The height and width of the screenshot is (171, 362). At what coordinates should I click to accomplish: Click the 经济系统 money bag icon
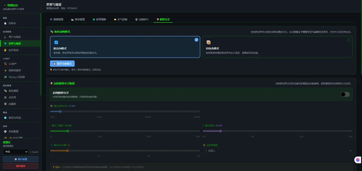pos(5,50)
